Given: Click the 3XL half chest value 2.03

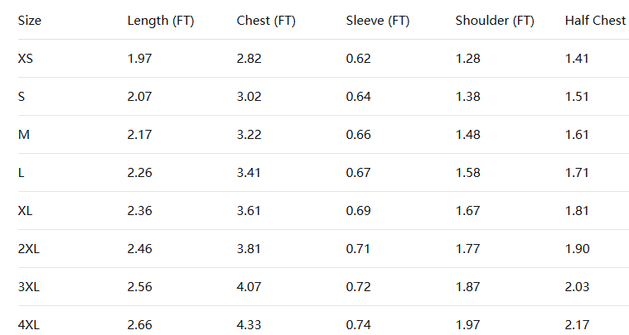Looking at the screenshot, I should (x=577, y=286).
